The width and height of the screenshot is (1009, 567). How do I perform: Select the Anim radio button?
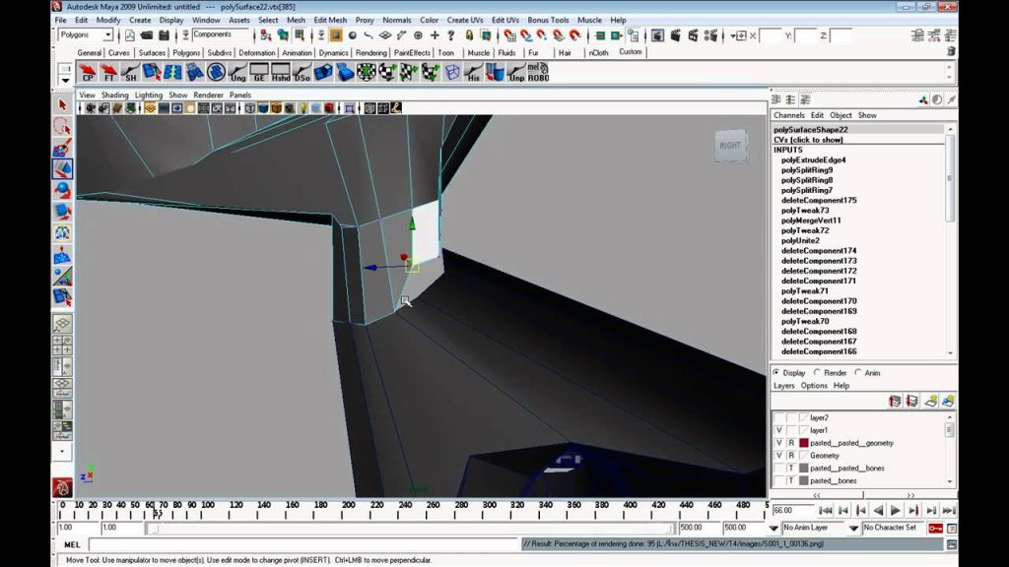pyautogui.click(x=858, y=372)
